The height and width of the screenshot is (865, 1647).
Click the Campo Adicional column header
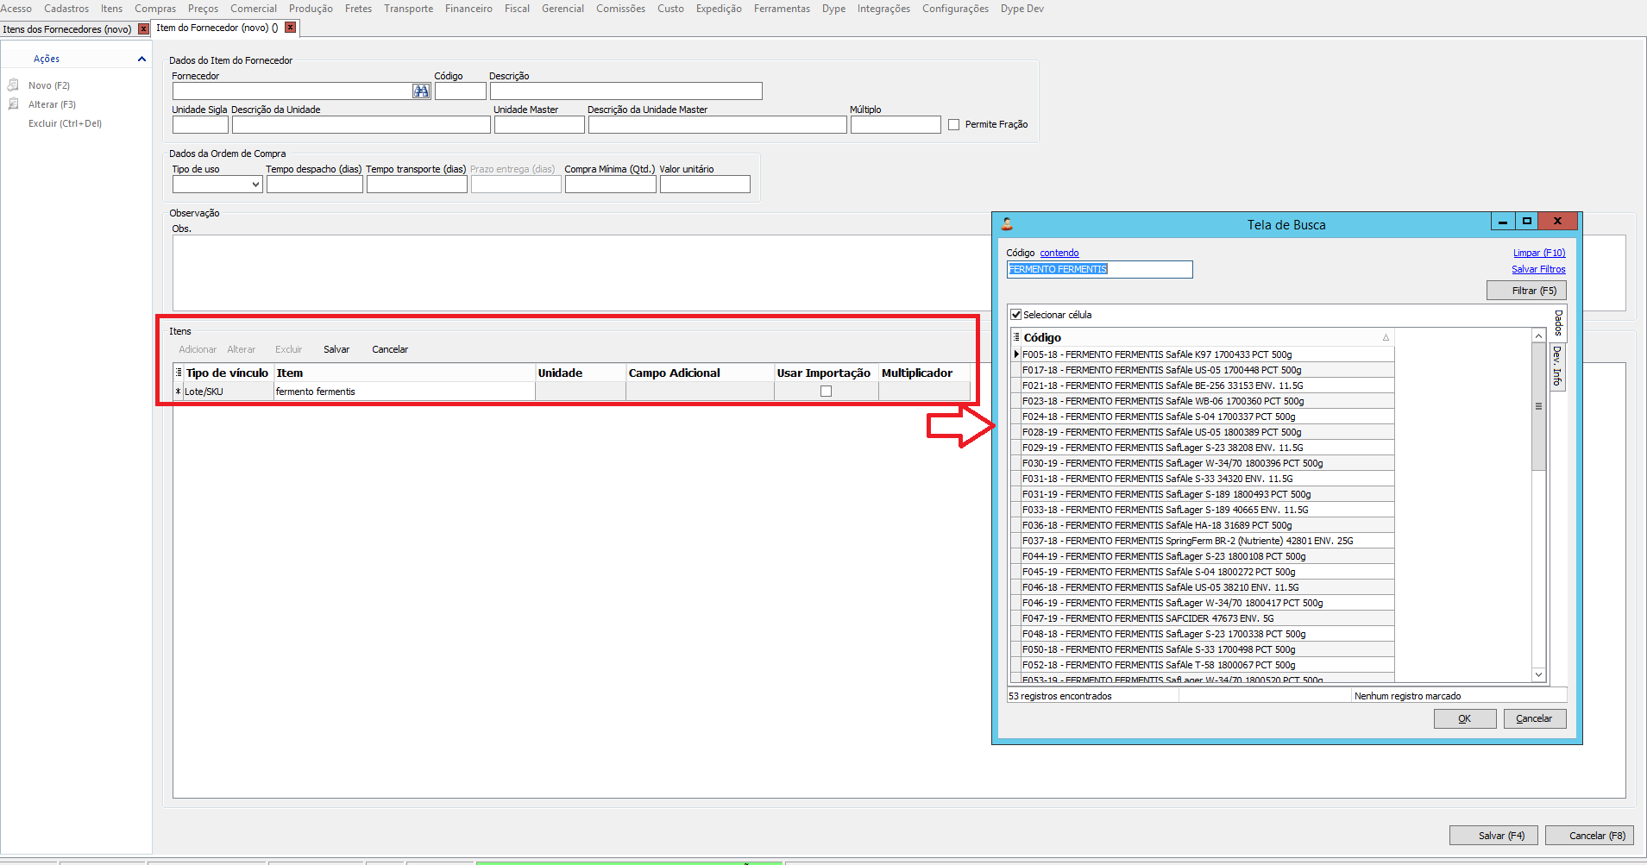coord(700,373)
